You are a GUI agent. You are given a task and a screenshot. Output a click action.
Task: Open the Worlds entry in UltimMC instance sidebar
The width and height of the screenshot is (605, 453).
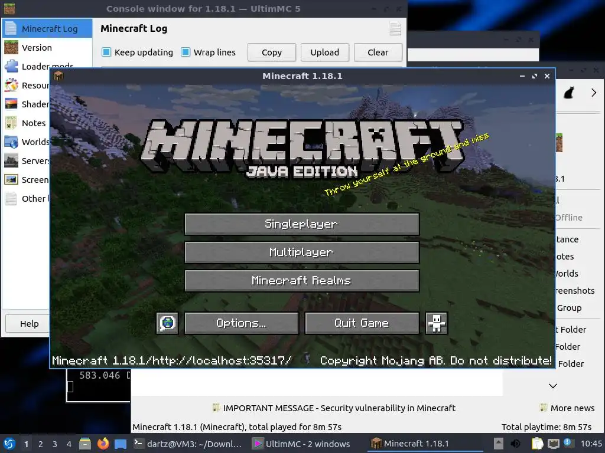click(x=567, y=274)
